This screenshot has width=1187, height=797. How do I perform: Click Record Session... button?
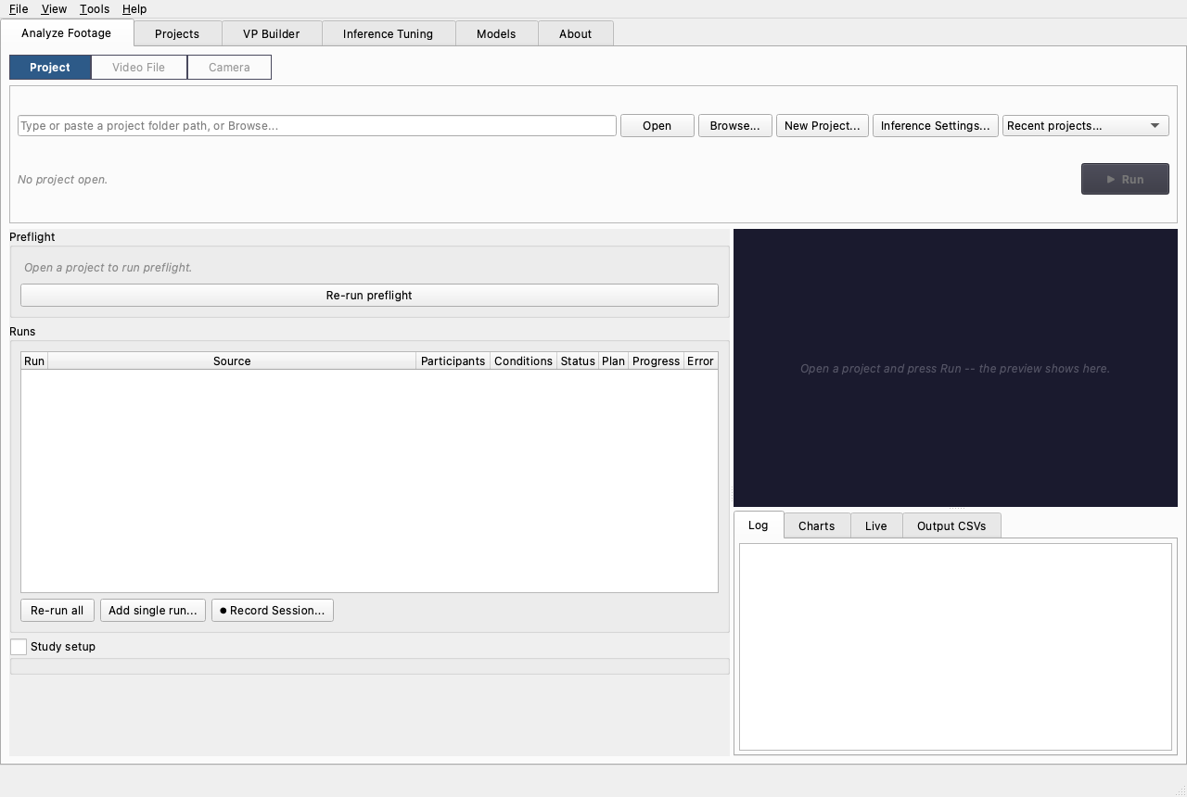(273, 611)
